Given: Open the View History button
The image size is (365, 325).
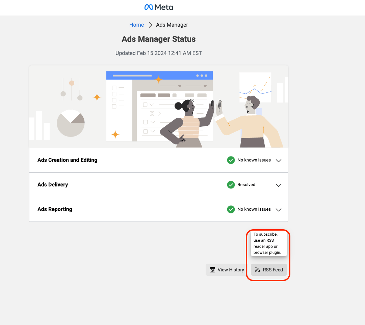Looking at the screenshot, I should tap(227, 270).
